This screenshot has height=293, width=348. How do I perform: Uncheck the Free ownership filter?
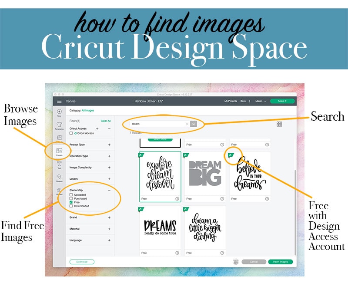[x=71, y=202]
